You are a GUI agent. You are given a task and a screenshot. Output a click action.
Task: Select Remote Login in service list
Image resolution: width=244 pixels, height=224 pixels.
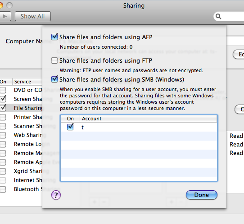tap(28, 144)
